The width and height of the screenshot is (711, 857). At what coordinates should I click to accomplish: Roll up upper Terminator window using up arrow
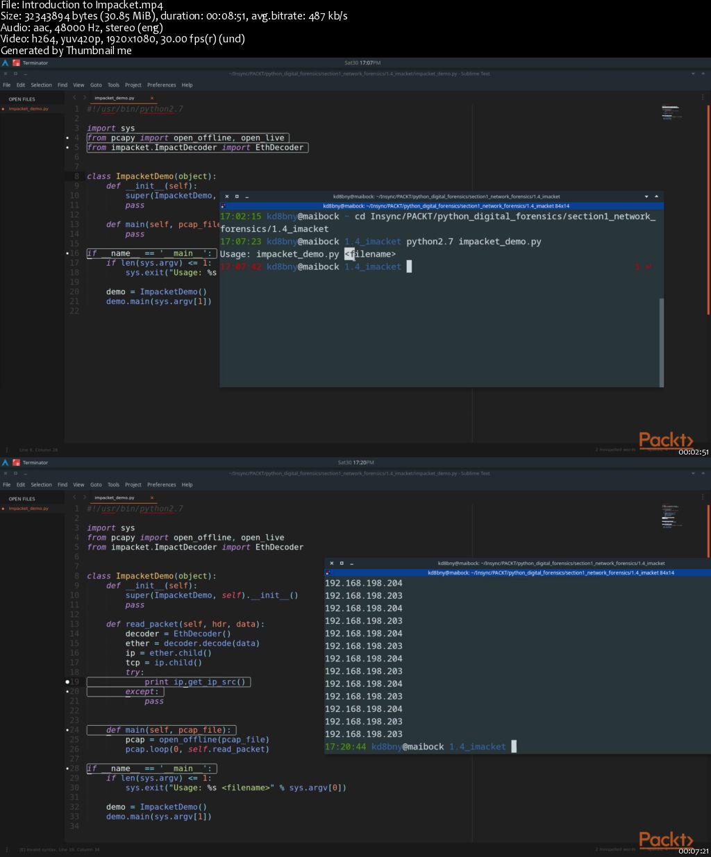(656, 196)
